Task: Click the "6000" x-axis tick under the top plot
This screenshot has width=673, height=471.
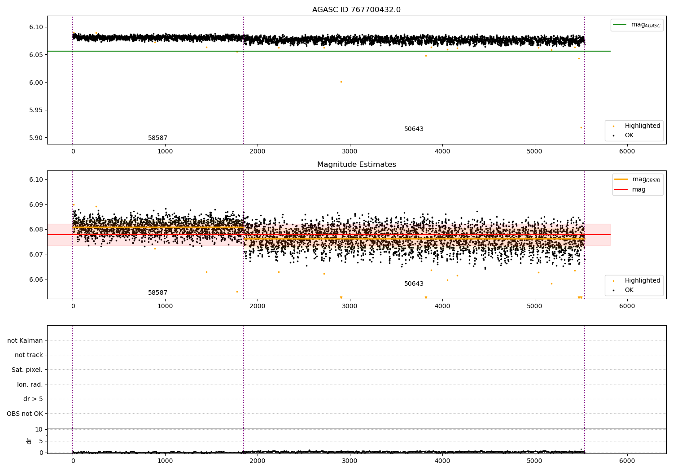Action: (627, 152)
